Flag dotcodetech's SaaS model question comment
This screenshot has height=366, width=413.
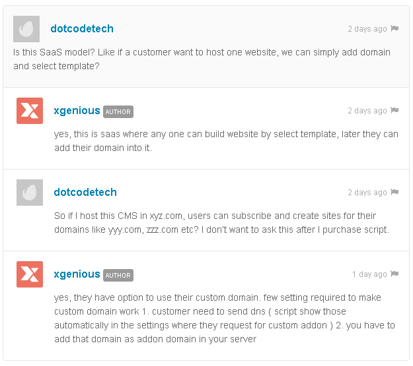point(394,28)
